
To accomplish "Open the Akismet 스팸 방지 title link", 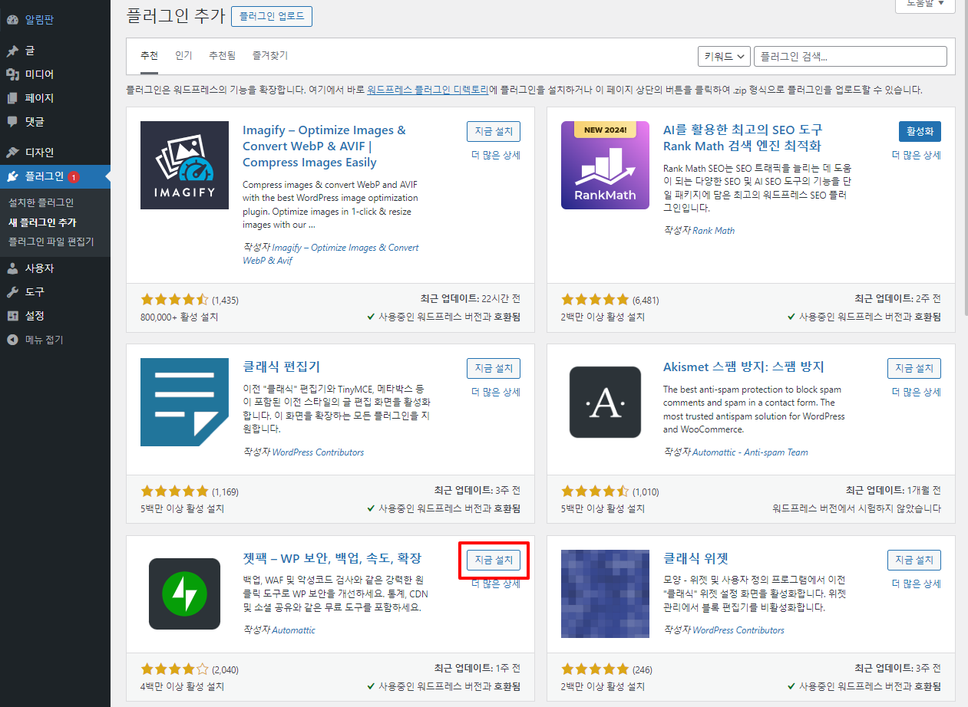I will (x=743, y=367).
